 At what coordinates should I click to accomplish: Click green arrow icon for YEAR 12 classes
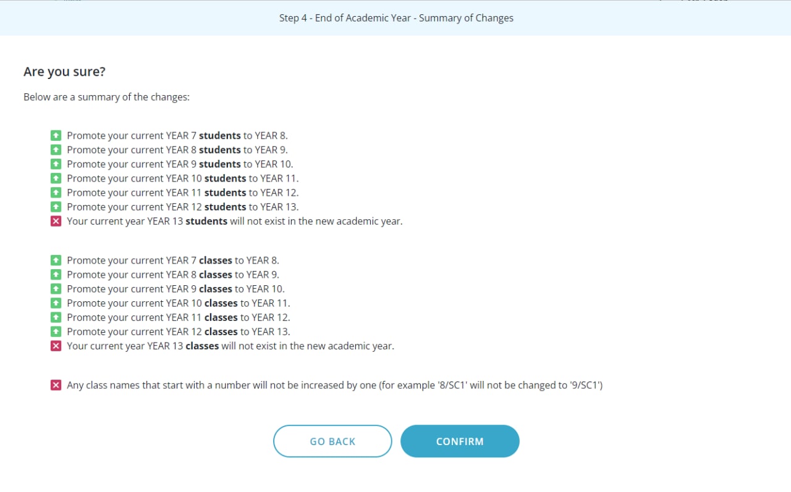tap(56, 331)
